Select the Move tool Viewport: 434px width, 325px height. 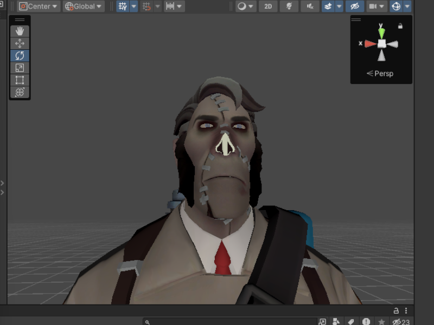pyautogui.click(x=20, y=43)
